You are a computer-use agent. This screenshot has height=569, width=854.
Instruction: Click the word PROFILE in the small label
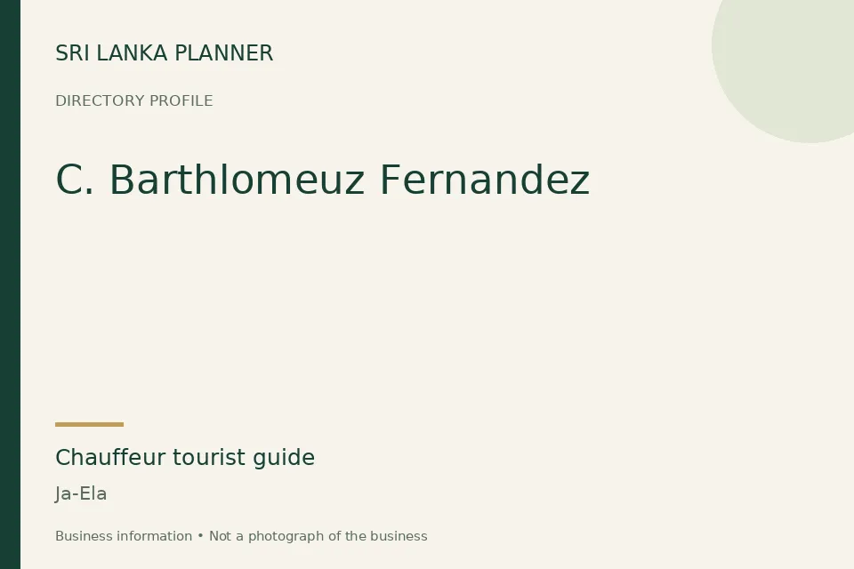[181, 100]
